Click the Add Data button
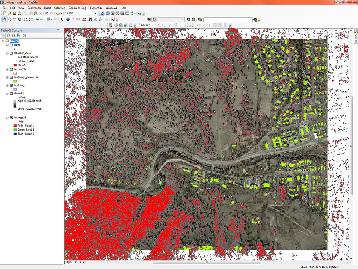The width and height of the screenshot is (358, 269). [x=58, y=13]
